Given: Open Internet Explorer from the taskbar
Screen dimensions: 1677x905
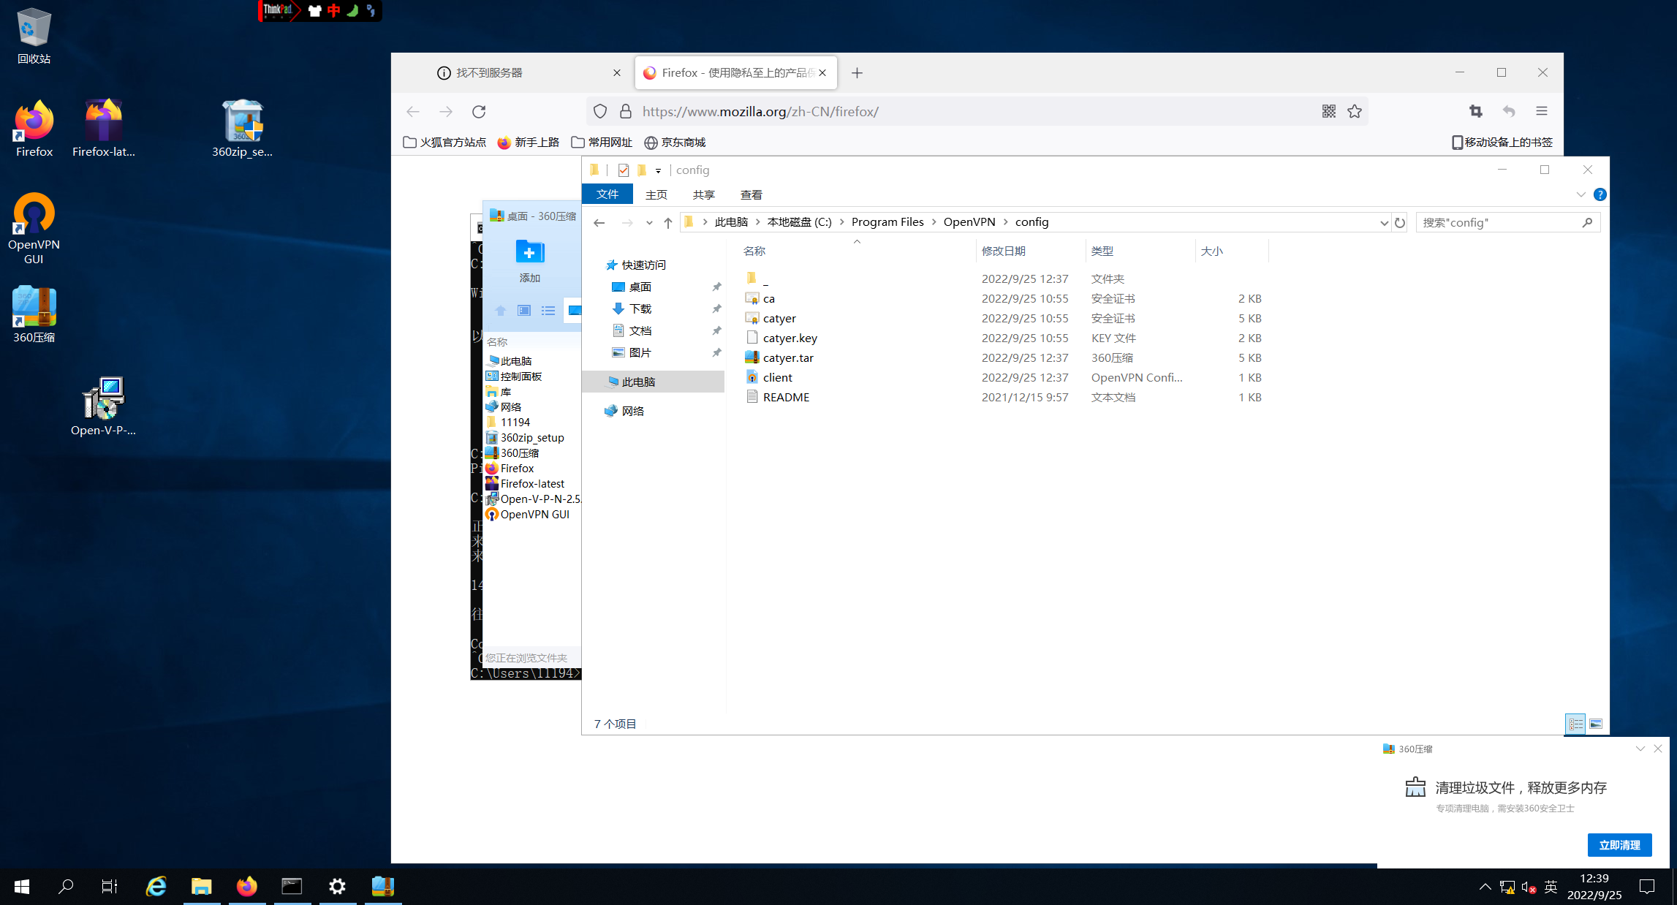Looking at the screenshot, I should point(156,886).
